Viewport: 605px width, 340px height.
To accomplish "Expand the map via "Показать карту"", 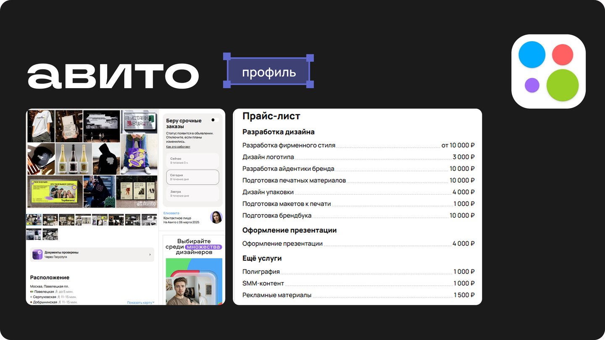I will point(141,303).
